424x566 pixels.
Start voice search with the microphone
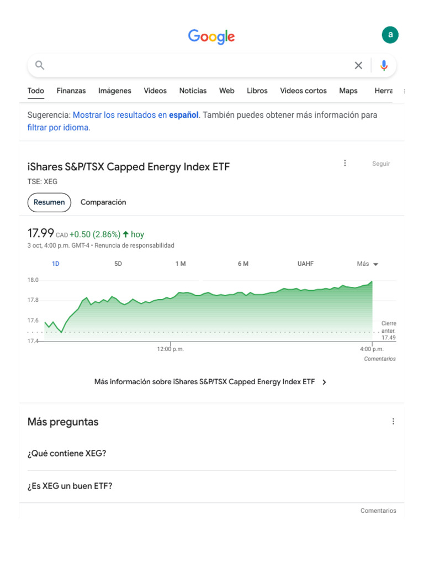tap(384, 65)
